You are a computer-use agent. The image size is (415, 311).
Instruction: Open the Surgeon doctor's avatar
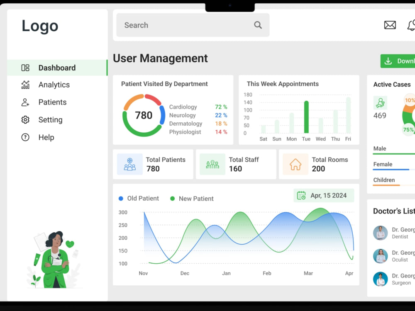pyautogui.click(x=380, y=279)
